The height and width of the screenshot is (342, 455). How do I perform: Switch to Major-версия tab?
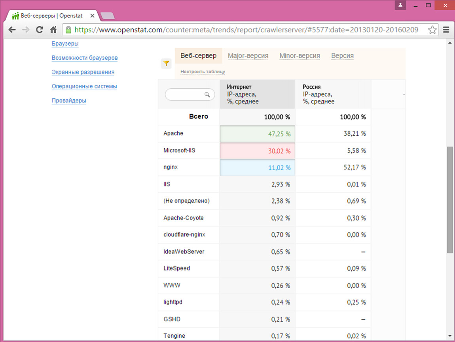[x=248, y=56]
